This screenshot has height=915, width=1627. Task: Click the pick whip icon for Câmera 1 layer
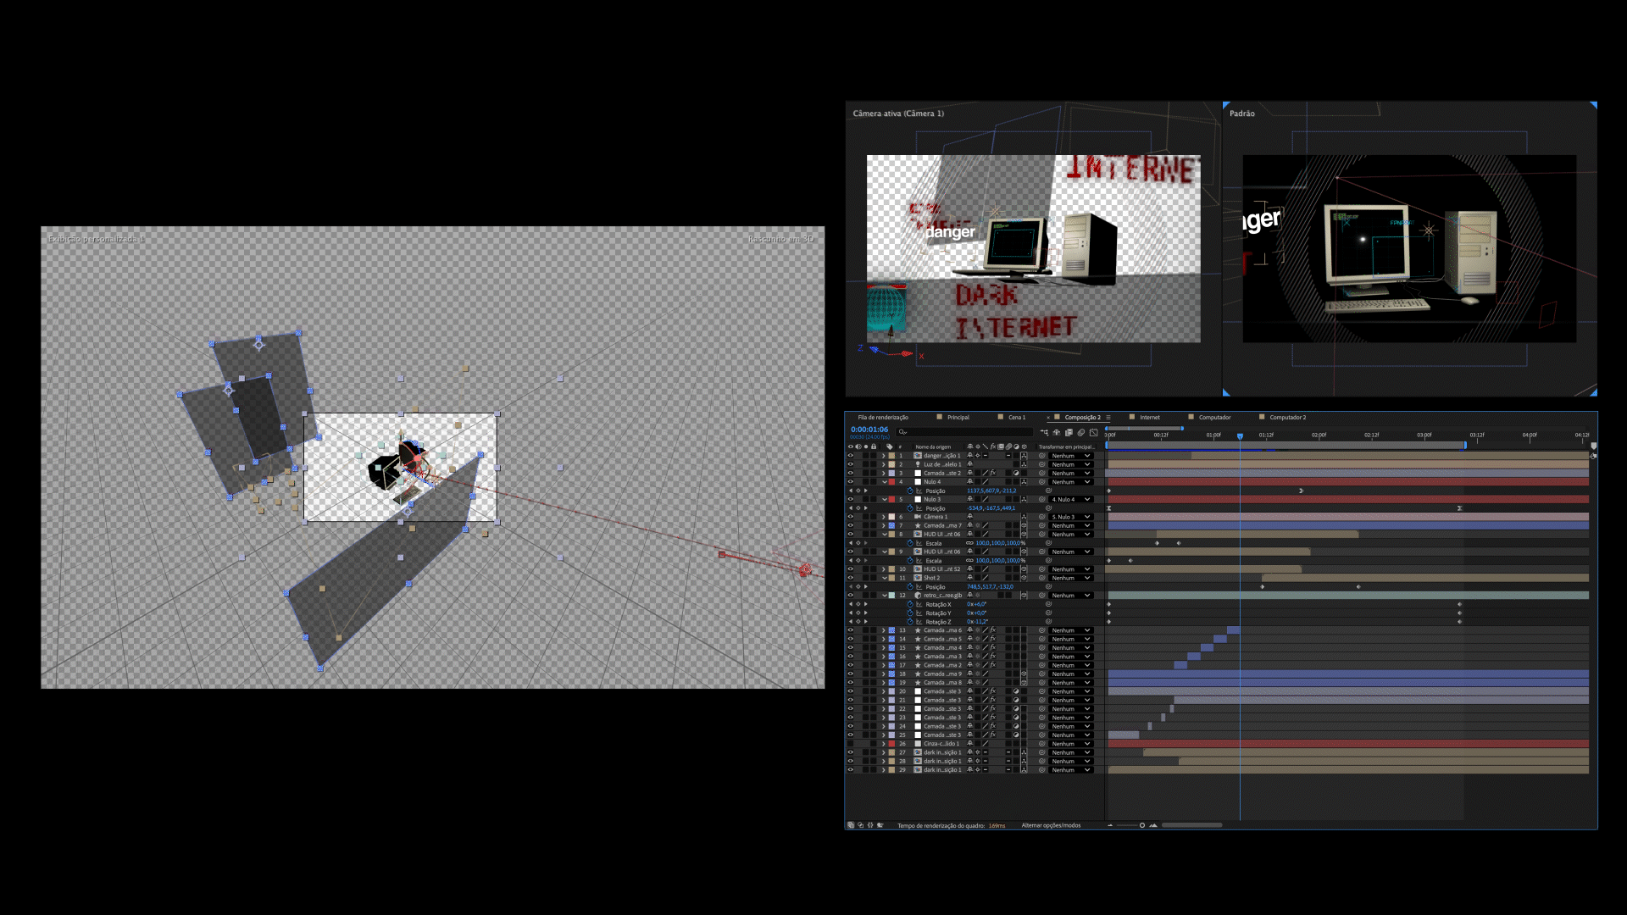coord(1041,517)
